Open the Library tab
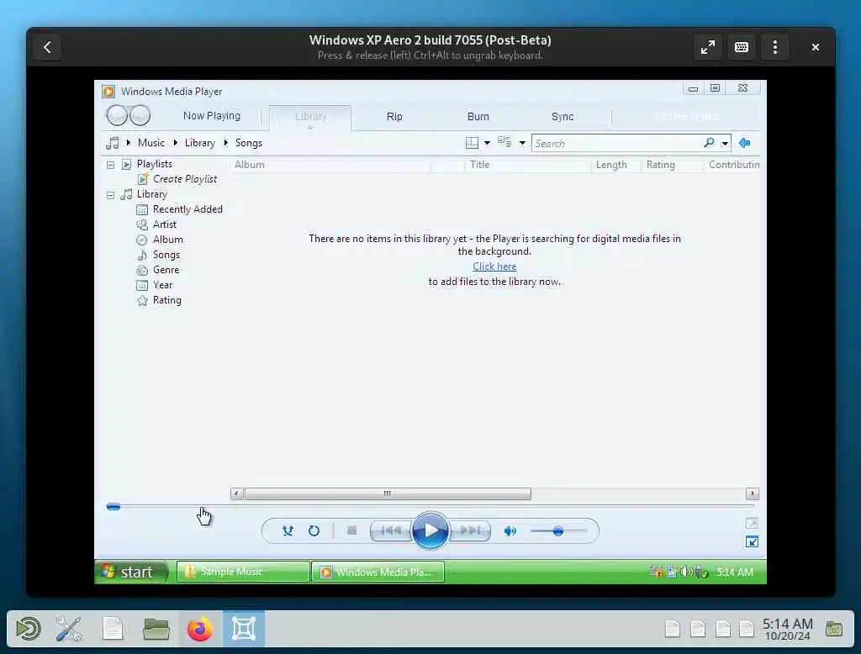This screenshot has height=654, width=861. (310, 117)
